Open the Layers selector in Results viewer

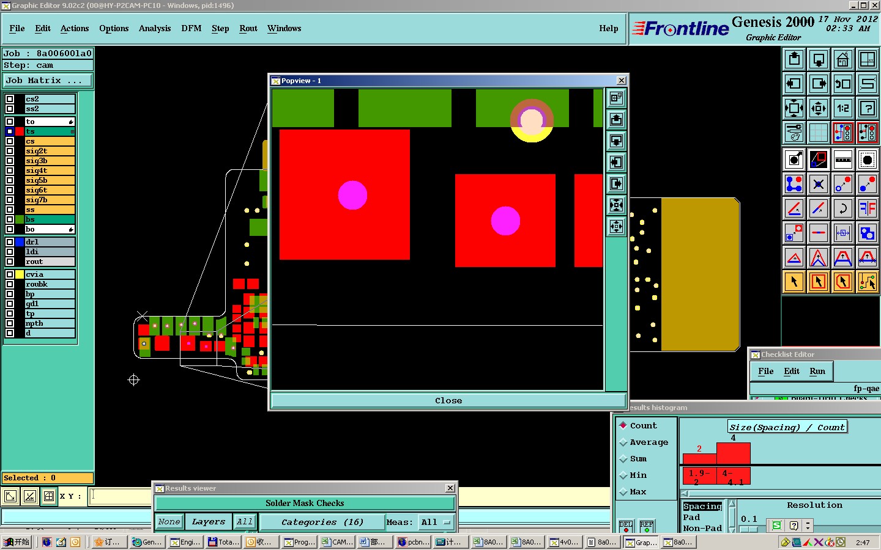coord(208,522)
